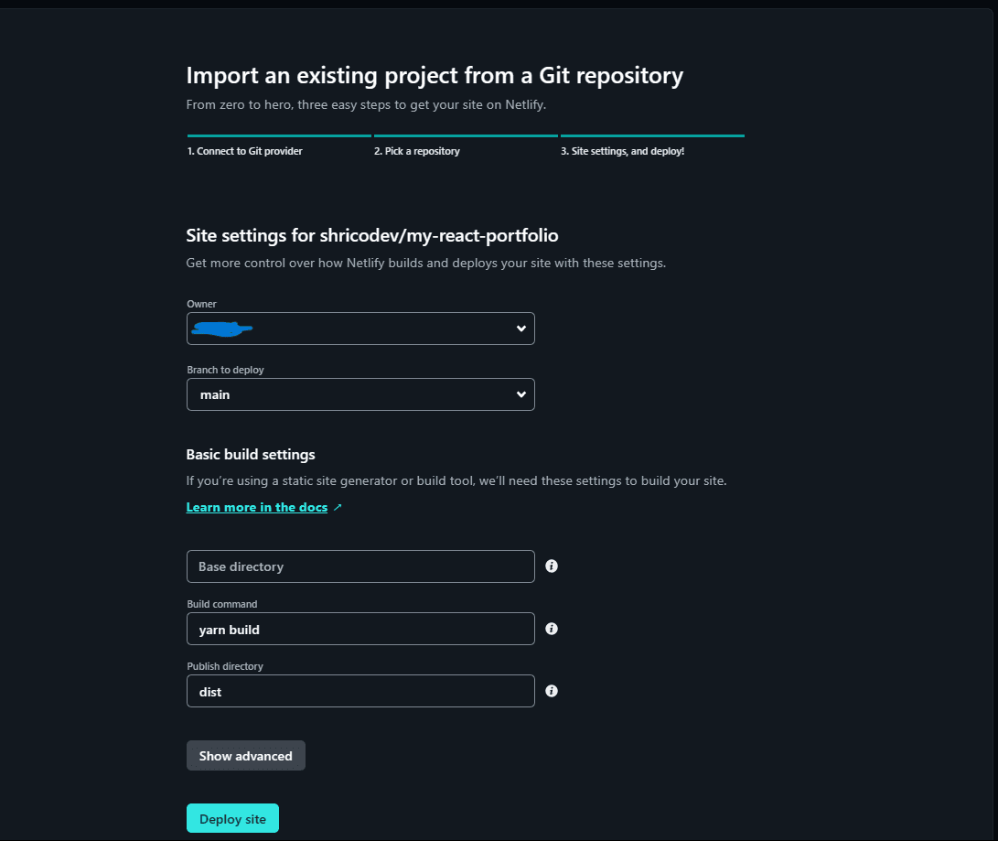998x841 pixels.
Task: Click the Build command field containing yarn build
Action: (360, 629)
